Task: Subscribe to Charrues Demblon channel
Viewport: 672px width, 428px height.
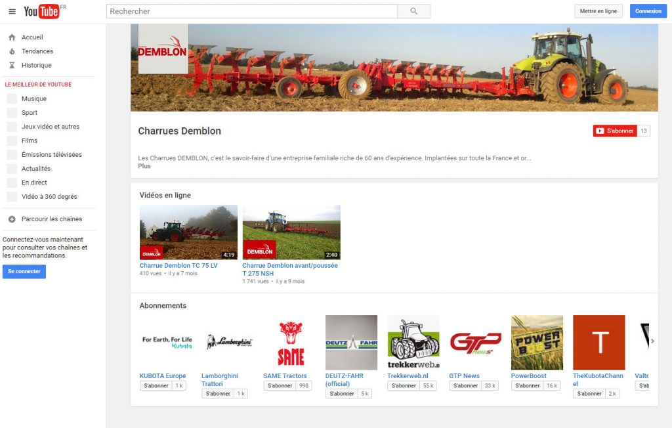Action: coord(615,131)
